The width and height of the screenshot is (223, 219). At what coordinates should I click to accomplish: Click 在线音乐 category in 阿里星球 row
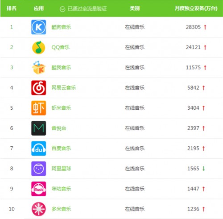tap(135, 169)
